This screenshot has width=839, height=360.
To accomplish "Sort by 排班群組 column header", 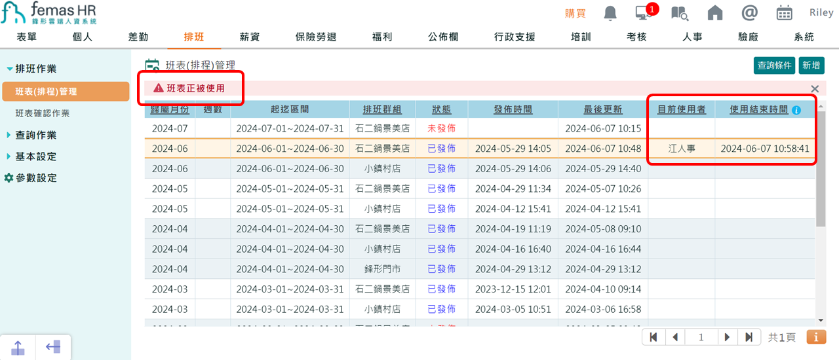I will point(383,110).
